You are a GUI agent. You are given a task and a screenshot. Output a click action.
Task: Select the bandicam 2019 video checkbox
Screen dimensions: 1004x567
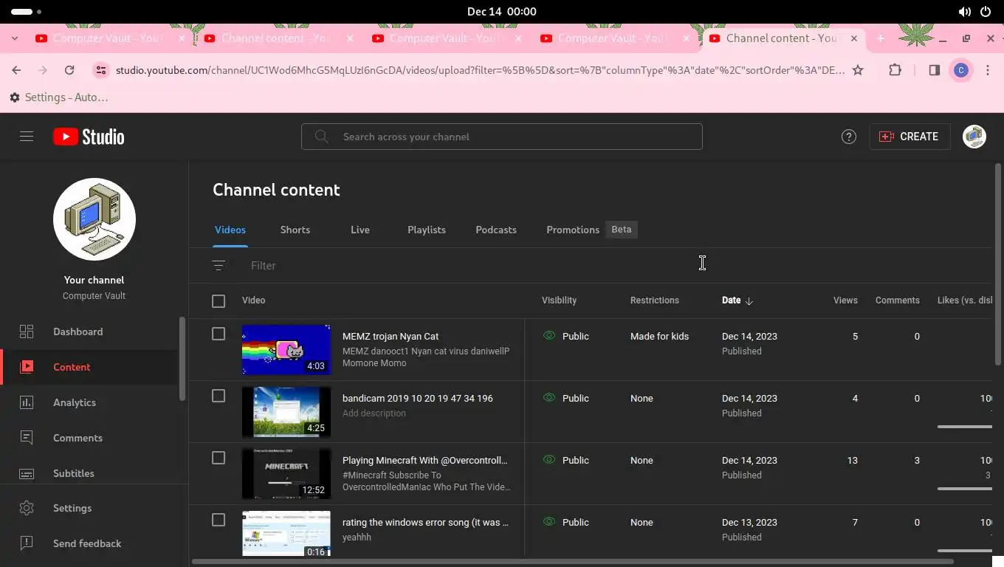click(219, 396)
